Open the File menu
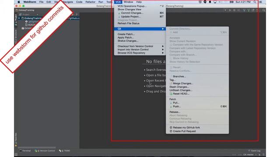280x157 pixels. click(x=41, y=2)
